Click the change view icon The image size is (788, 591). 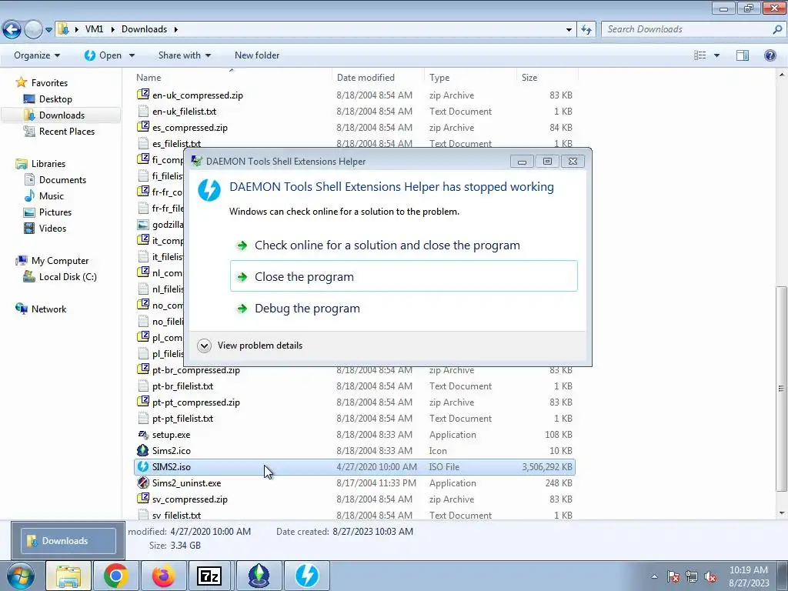point(700,55)
